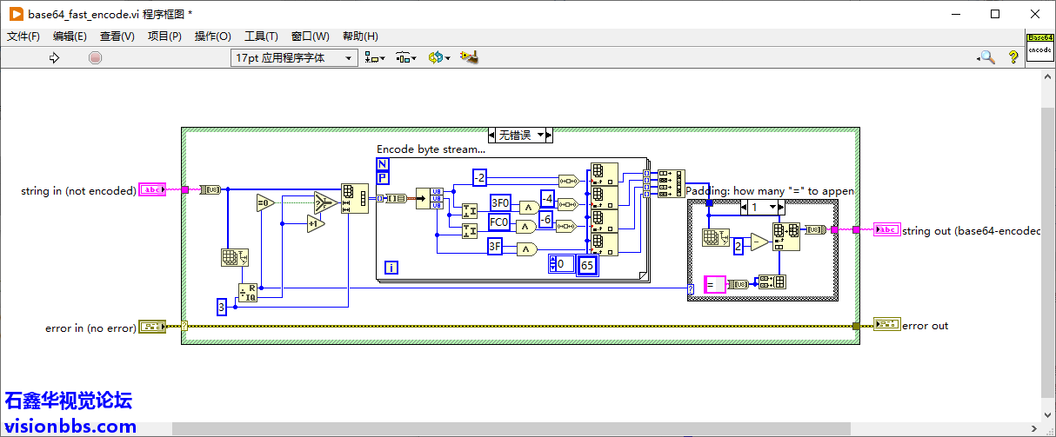Open the 无错误 case selector dropdown

click(x=540, y=135)
